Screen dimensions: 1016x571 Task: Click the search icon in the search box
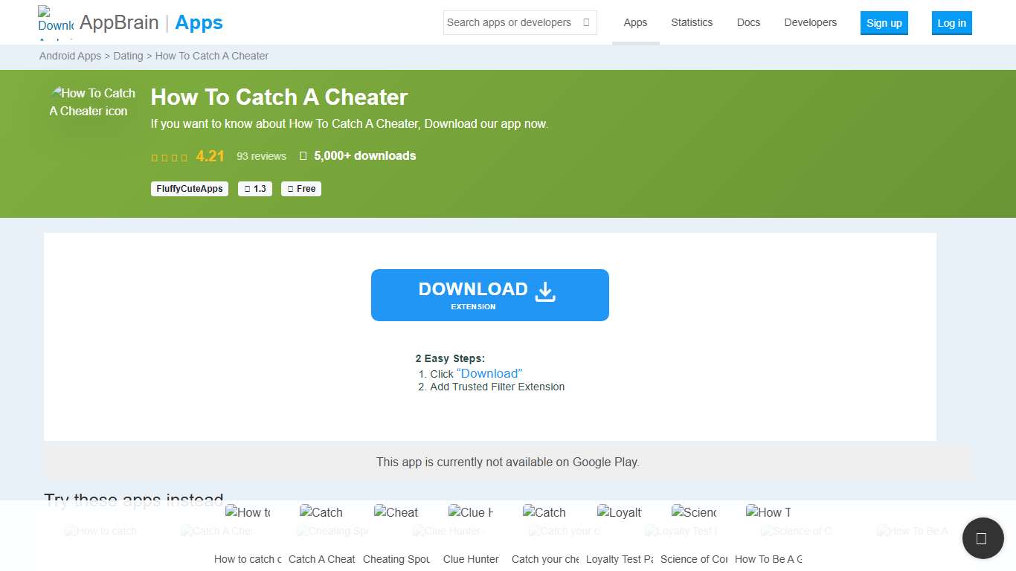pyautogui.click(x=585, y=22)
